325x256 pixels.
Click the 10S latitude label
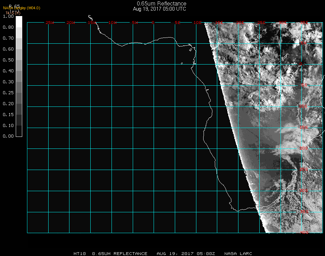tap(303, 106)
